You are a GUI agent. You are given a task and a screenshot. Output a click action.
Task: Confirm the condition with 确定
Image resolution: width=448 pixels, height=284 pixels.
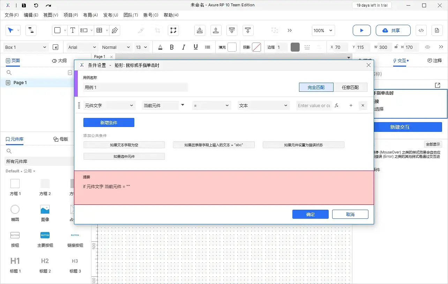pyautogui.click(x=310, y=214)
